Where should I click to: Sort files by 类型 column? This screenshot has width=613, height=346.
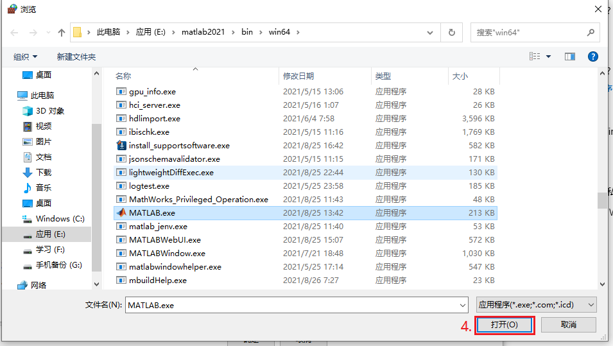tap(383, 76)
